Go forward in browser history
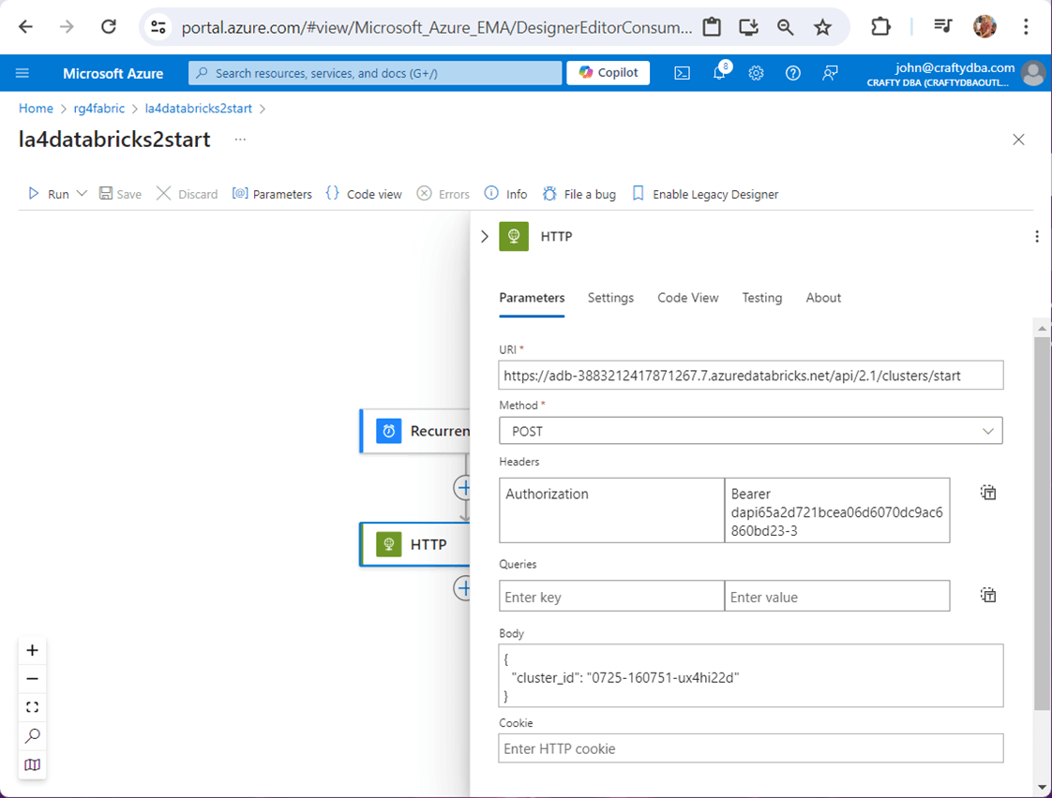The image size is (1052, 798). pyautogui.click(x=67, y=27)
